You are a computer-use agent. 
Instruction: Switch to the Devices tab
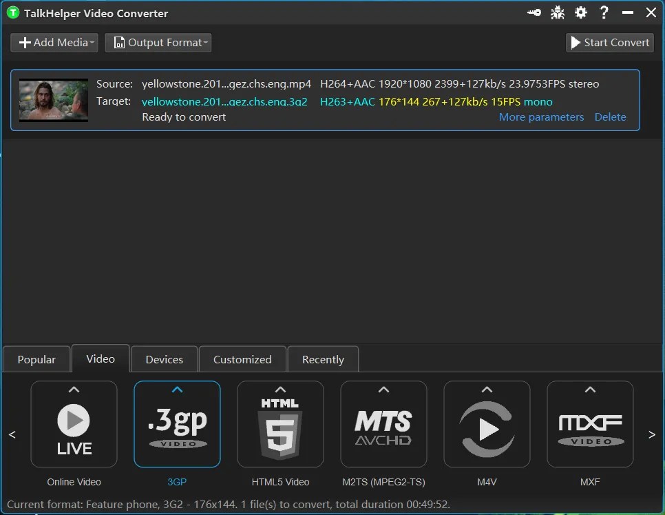coord(164,359)
